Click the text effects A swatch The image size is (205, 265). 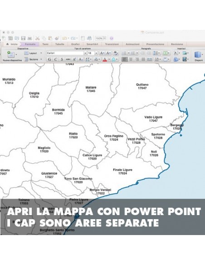click(113, 59)
